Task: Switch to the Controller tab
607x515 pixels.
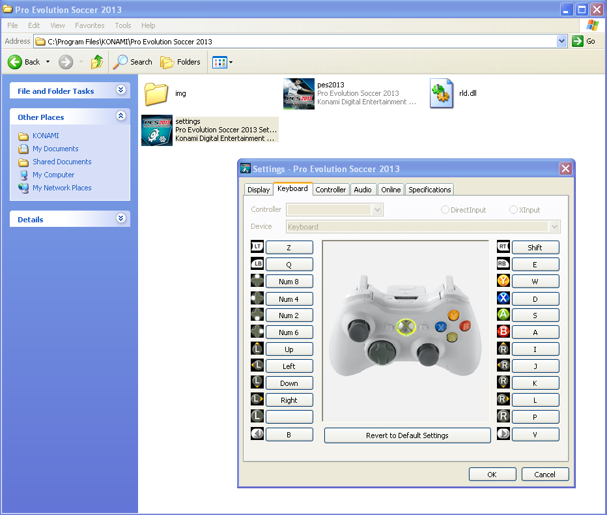Action: (x=330, y=190)
